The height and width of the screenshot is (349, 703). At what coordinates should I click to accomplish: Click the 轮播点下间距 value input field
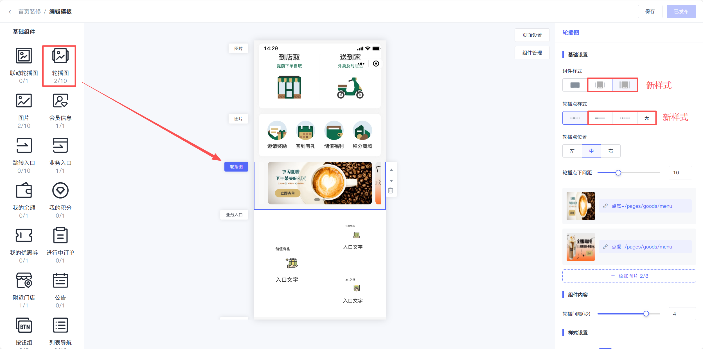pos(680,173)
